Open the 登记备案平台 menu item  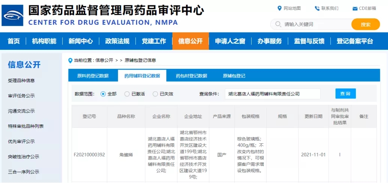(355, 41)
